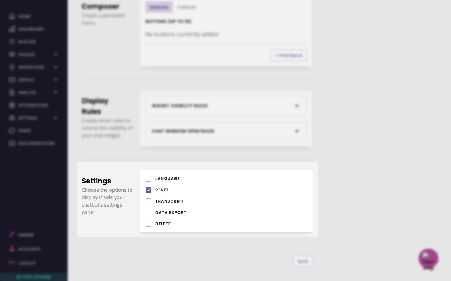451x281 pixels.
Task: Tick the Data Export checkbox
Action: tap(148, 213)
